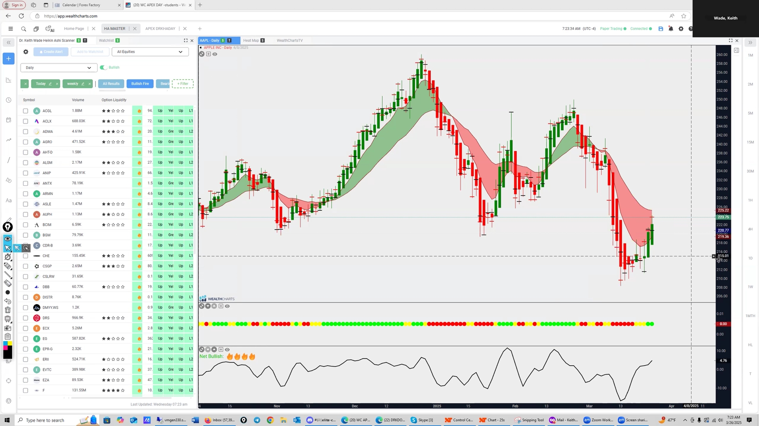Viewport: 759px width, 426px height.
Task: Select the All Results filter button
Action: [111, 84]
